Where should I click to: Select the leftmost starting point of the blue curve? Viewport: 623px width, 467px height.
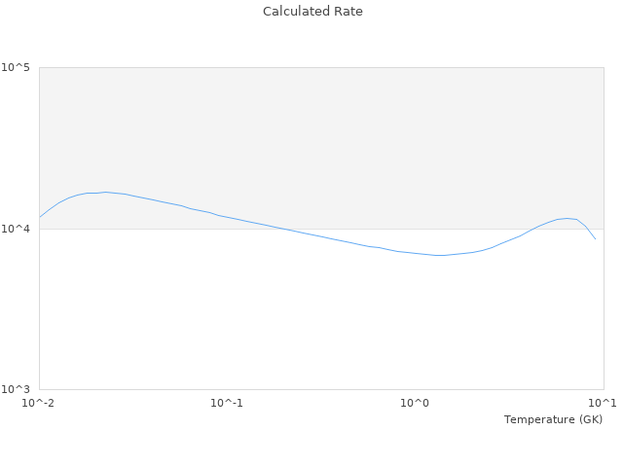click(x=40, y=216)
